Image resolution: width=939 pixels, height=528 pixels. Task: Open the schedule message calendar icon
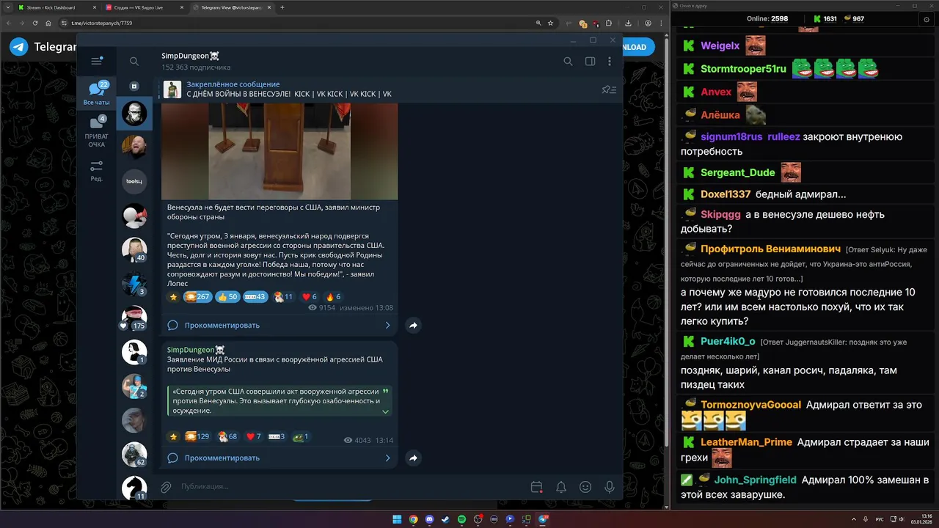536,487
